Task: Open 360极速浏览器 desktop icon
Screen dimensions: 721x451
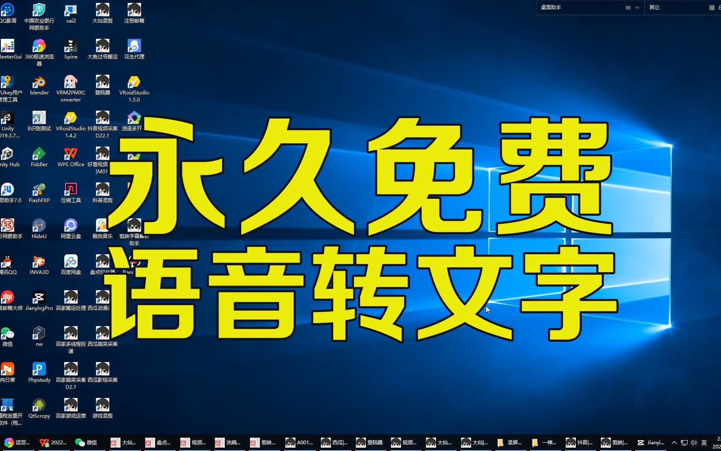Action: [x=39, y=53]
